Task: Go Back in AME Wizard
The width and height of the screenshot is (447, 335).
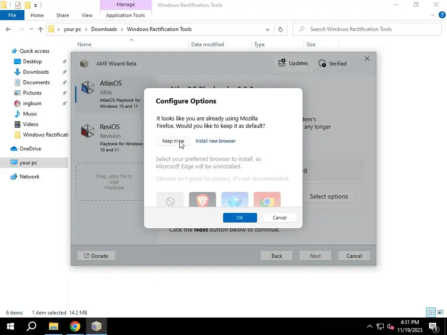Action: tap(276, 256)
